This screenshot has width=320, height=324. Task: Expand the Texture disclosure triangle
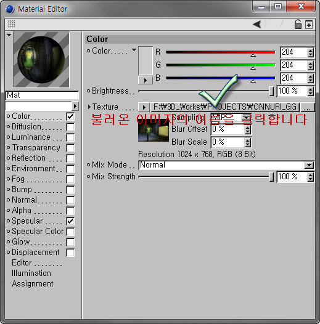point(89,107)
